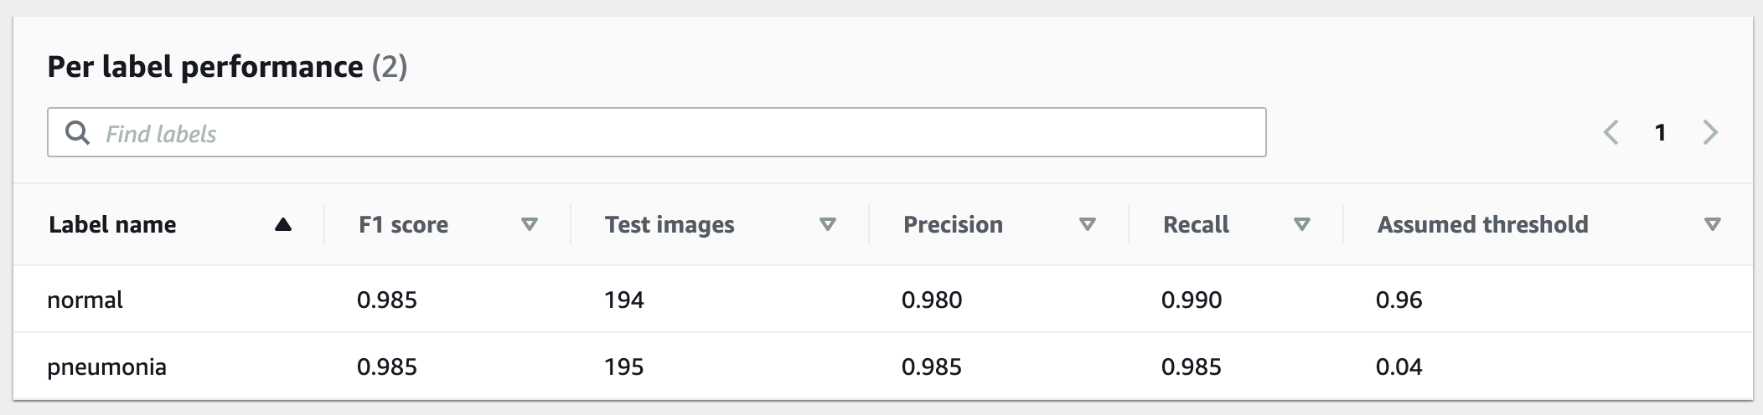1763x415 pixels.
Task: Click the Assumed threshold column header
Action: tap(1482, 224)
